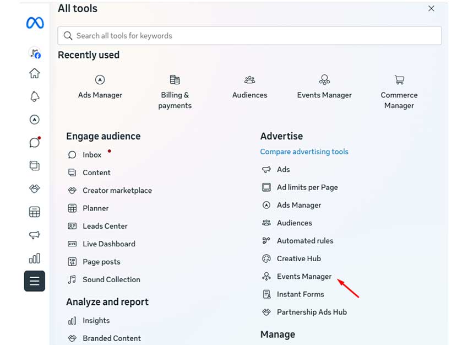Screen dimensions: 468x345
Task: Open Commerce Manager from Recently used
Action: [399, 92]
